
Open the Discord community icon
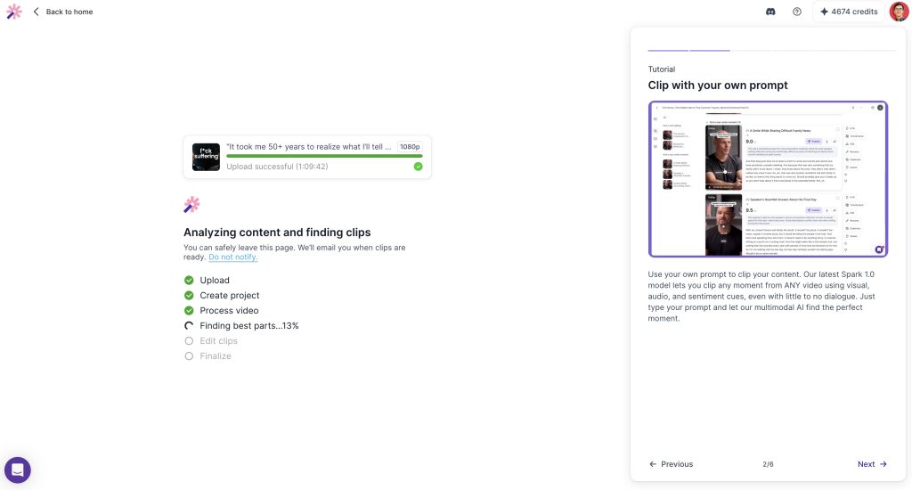770,12
